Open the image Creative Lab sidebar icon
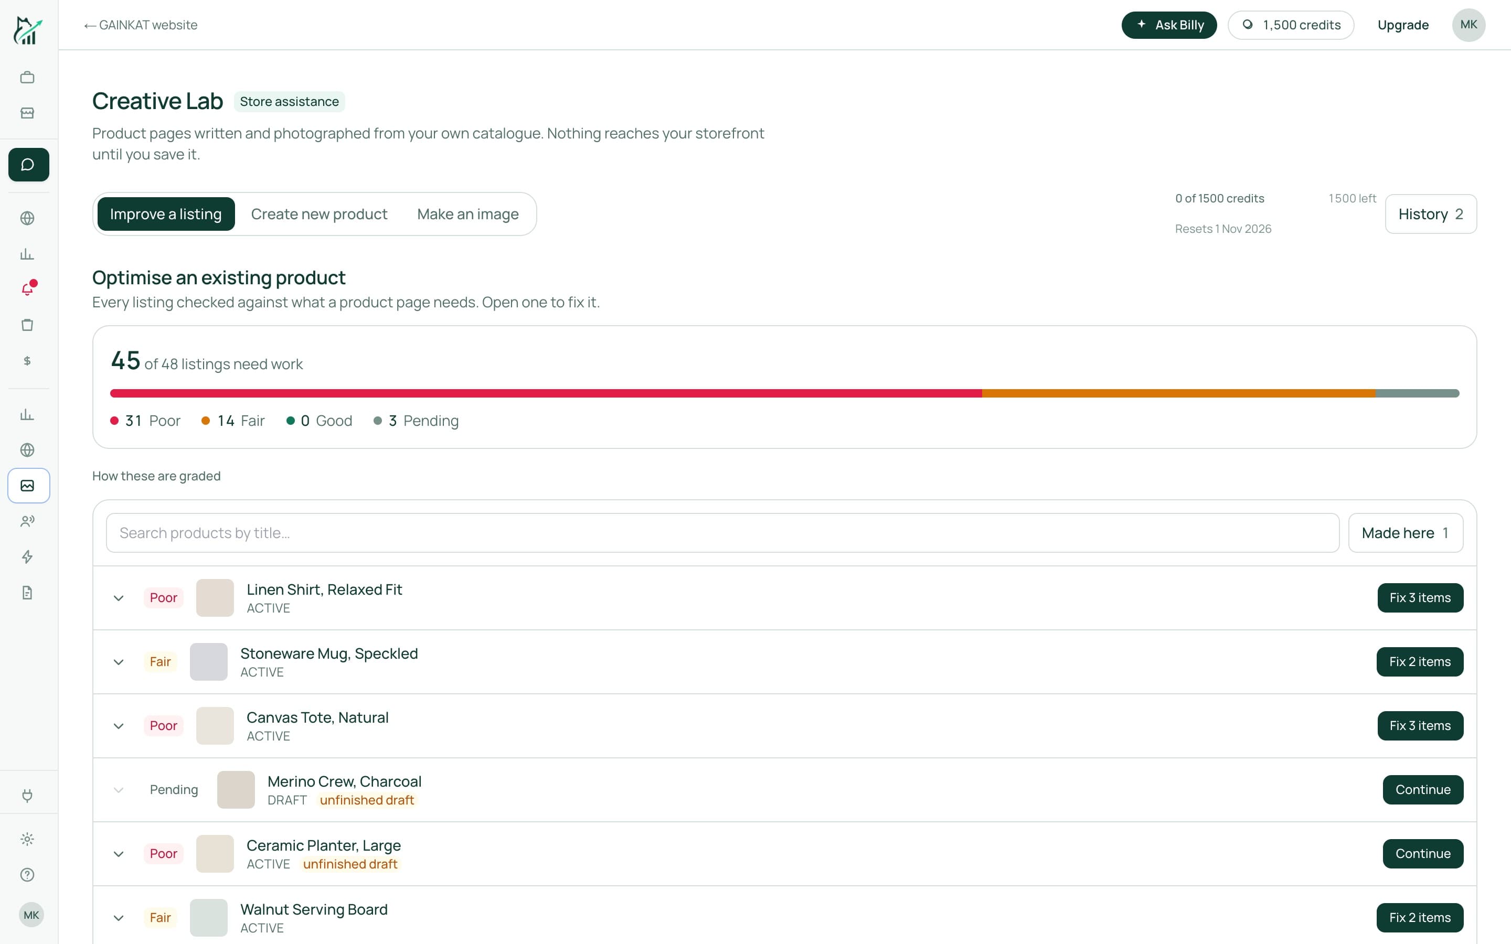The height and width of the screenshot is (944, 1511). [x=29, y=486]
